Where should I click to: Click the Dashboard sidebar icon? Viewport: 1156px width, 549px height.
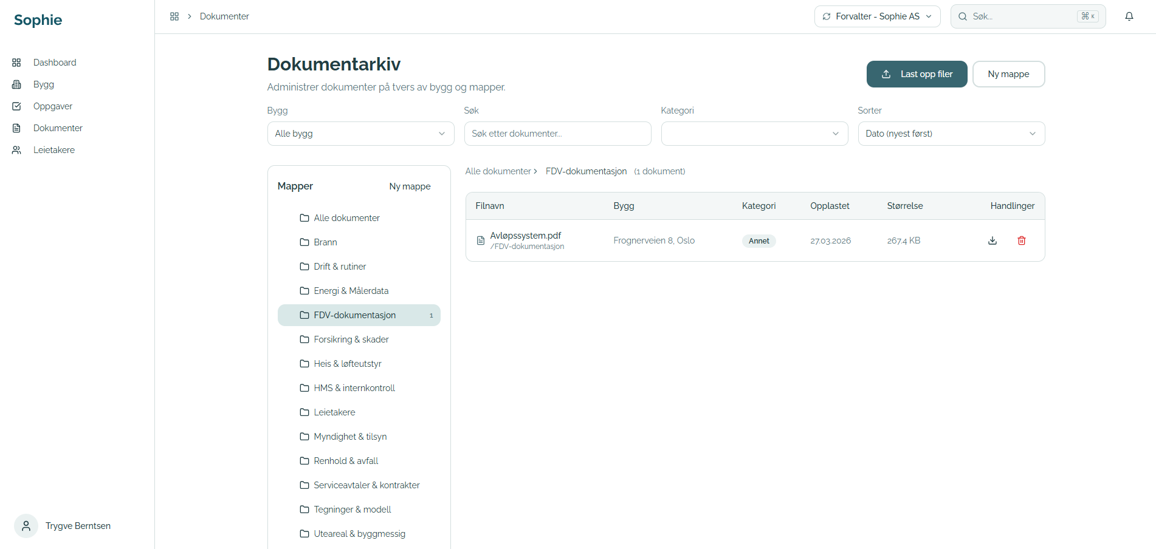(x=16, y=63)
